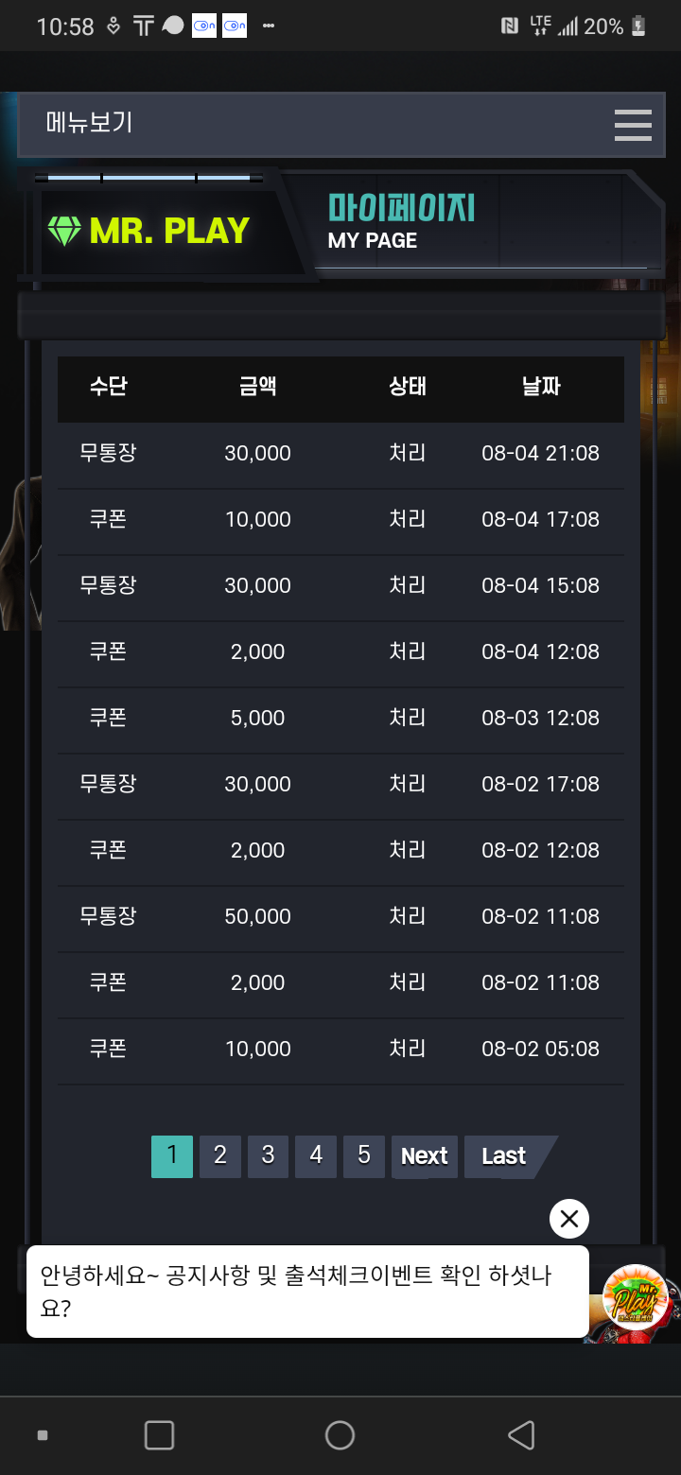
Task: Open the recent apps square icon
Action: pyautogui.click(x=159, y=1435)
